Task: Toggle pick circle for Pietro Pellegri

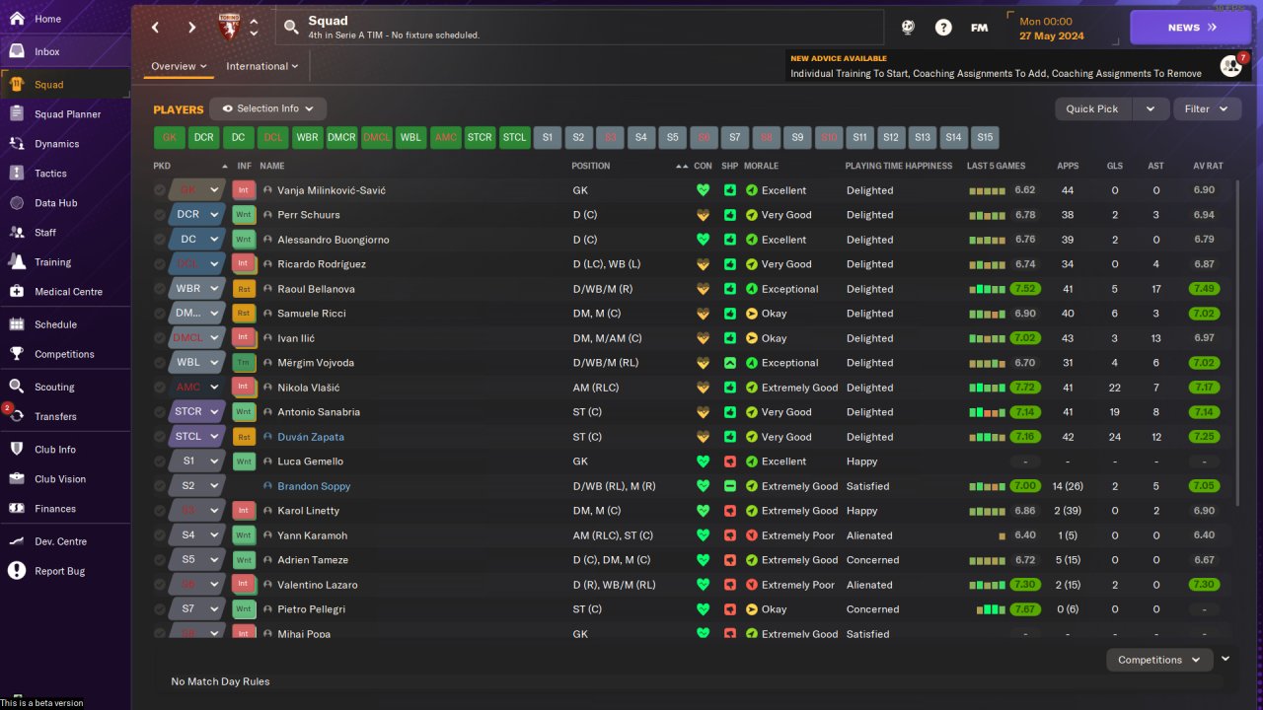Action: pyautogui.click(x=160, y=609)
